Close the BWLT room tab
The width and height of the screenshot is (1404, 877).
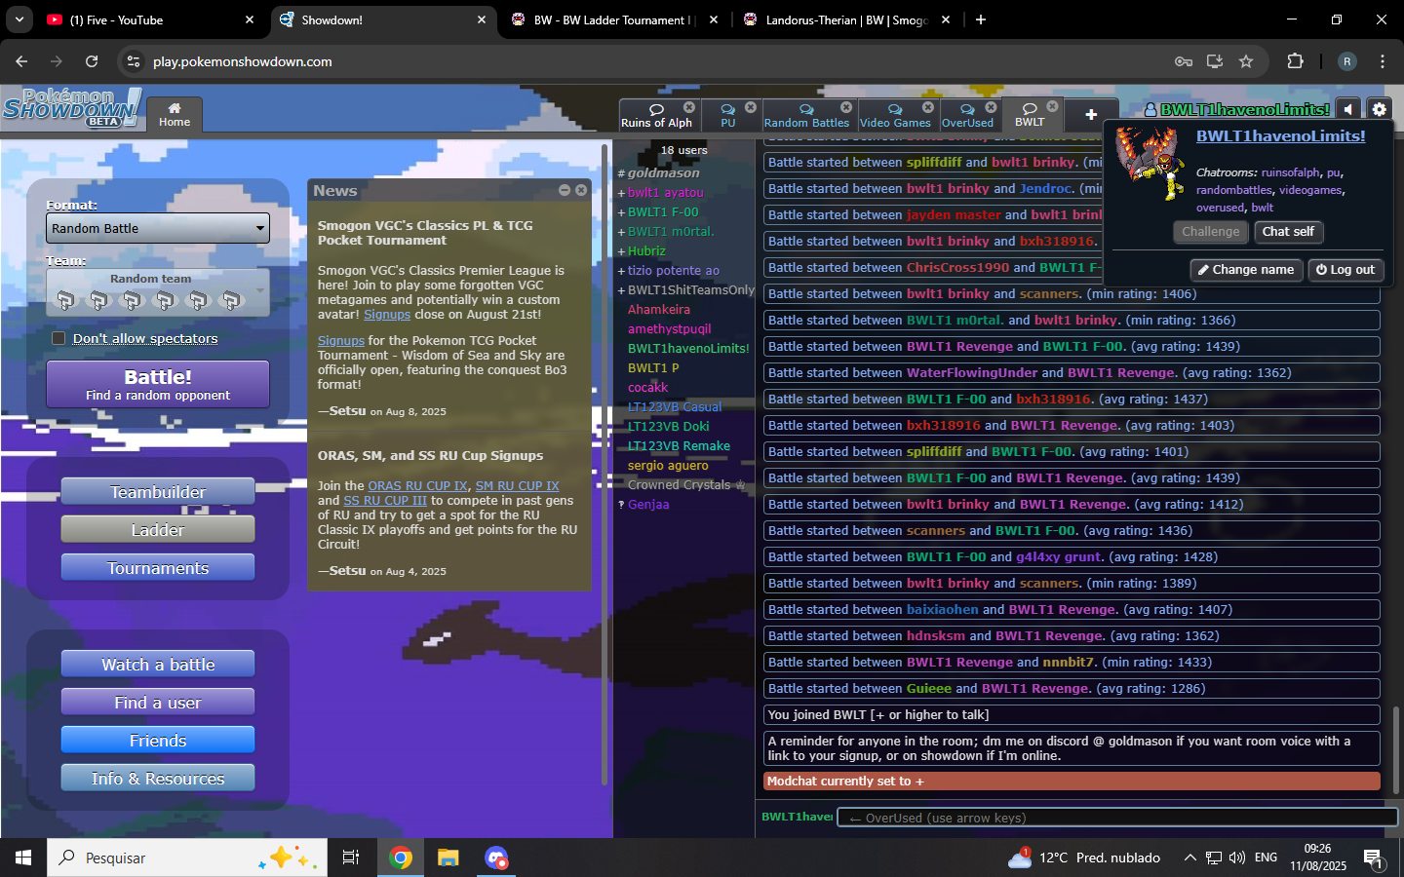(x=1053, y=106)
